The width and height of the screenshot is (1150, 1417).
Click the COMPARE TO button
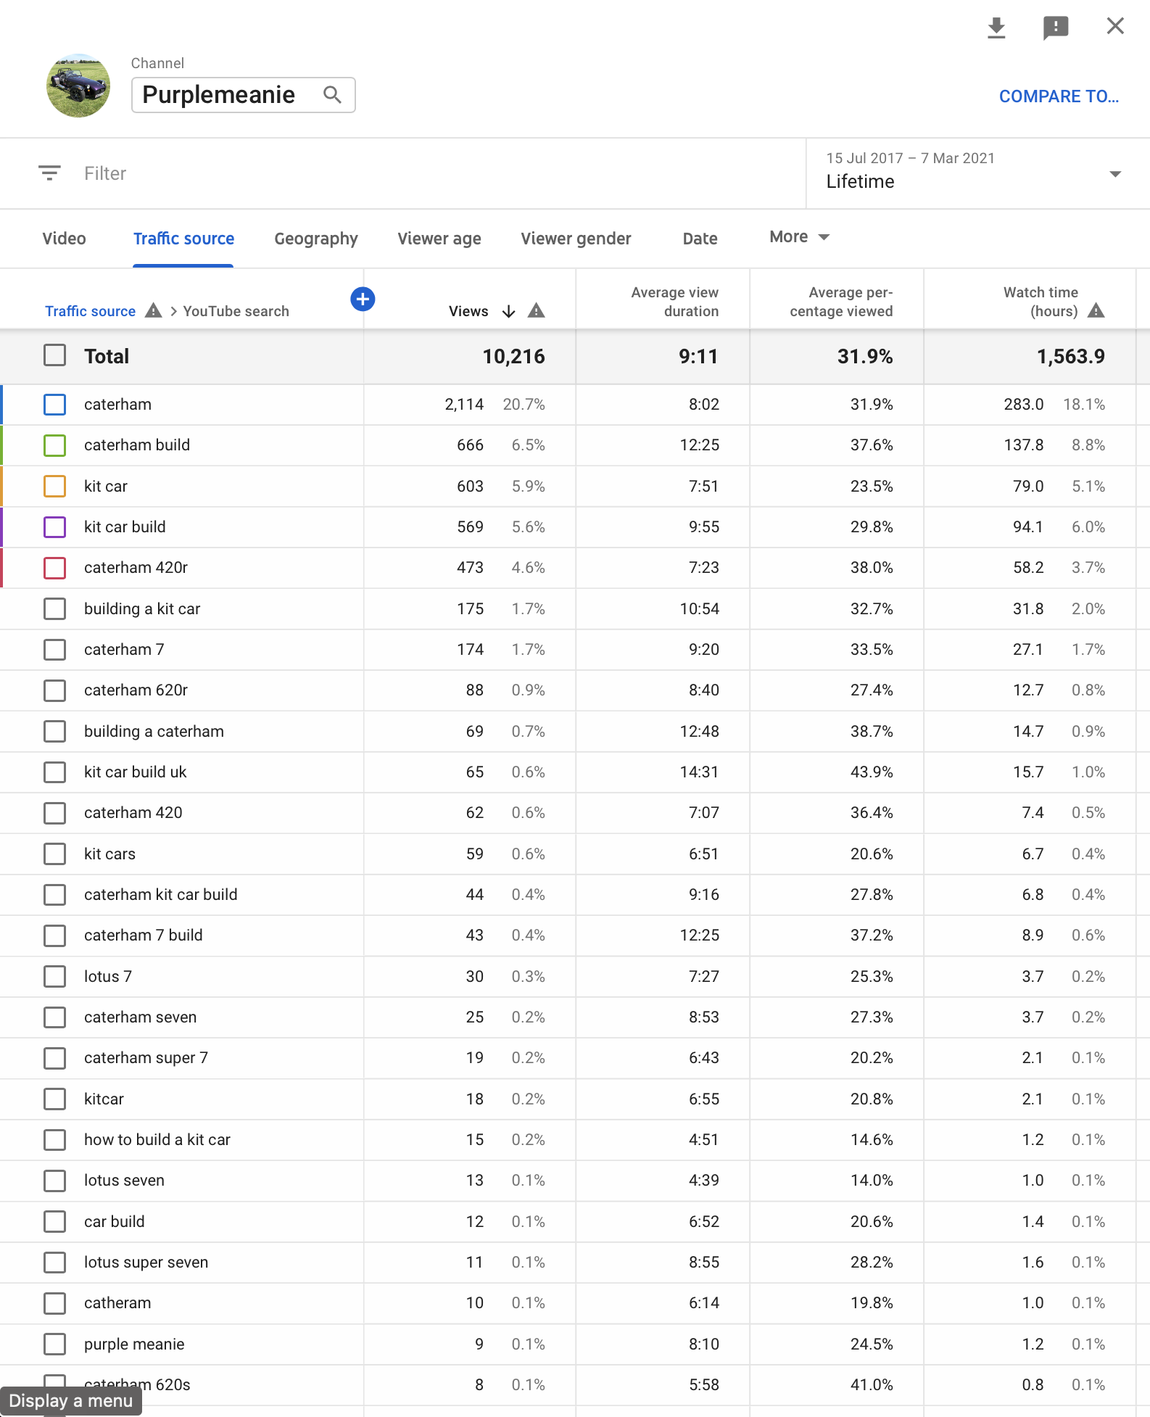point(1059,96)
